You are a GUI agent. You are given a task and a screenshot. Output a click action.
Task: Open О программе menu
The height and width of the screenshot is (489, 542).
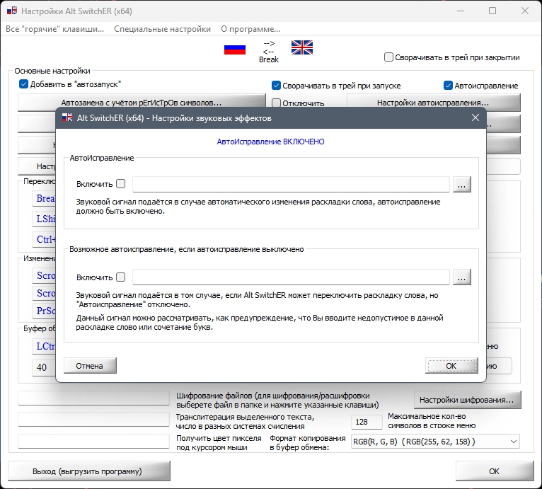(250, 29)
